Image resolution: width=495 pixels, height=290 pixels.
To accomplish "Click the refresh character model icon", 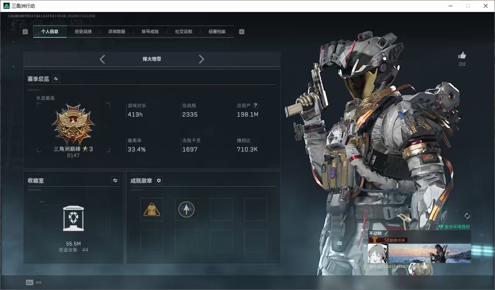I will point(467,216).
